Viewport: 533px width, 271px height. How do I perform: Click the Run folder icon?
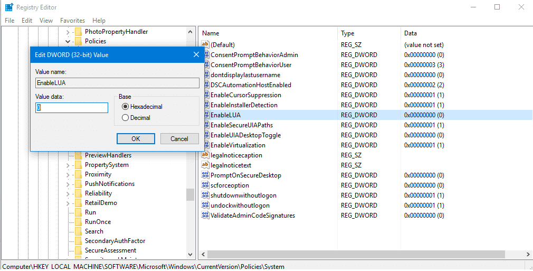coord(79,212)
